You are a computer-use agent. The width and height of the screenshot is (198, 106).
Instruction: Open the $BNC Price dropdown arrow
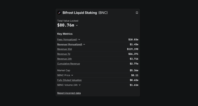(x=72, y=75)
